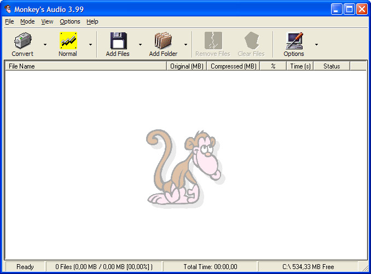371x274 pixels.
Task: Click the Remove Files icon
Action: (213, 41)
